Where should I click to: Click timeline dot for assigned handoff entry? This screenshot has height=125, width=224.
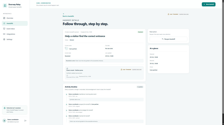pos(66,104)
